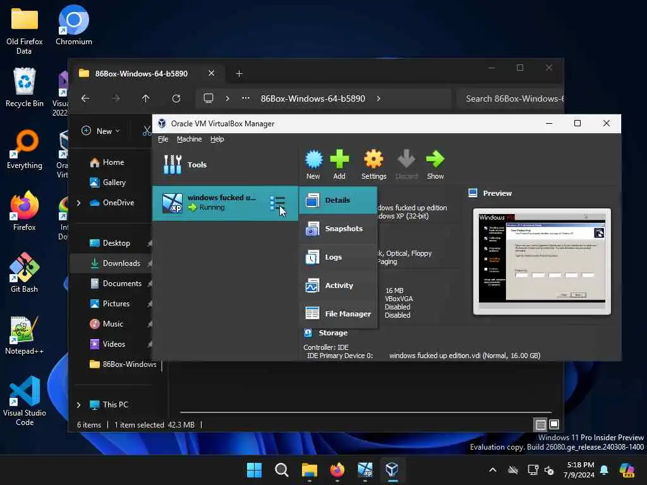Viewport: 647px width, 485px height.
Task: Choose Details from the machine menu
Action: pos(338,200)
